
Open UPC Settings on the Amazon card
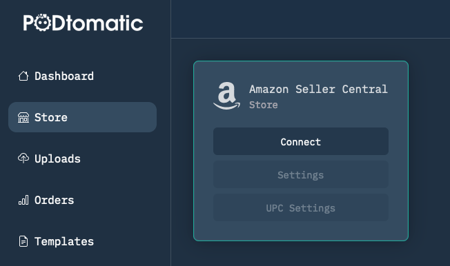301,207
